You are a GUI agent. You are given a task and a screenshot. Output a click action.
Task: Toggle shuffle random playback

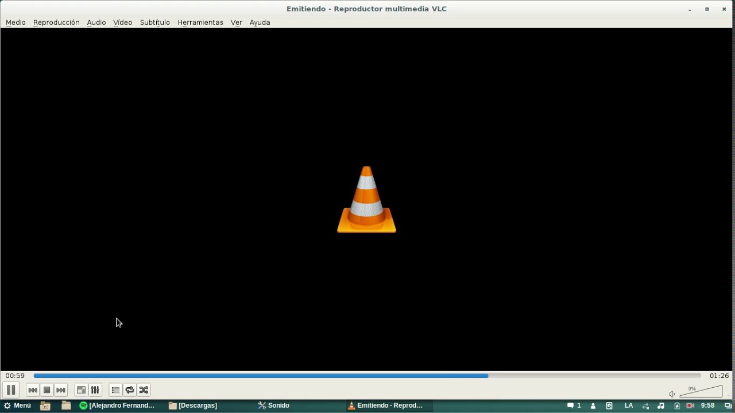(x=144, y=390)
